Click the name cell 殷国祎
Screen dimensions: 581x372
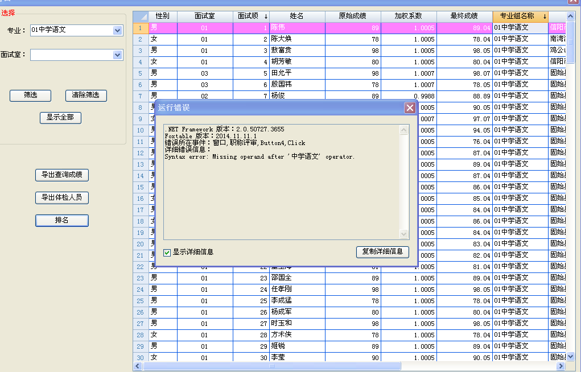point(297,85)
